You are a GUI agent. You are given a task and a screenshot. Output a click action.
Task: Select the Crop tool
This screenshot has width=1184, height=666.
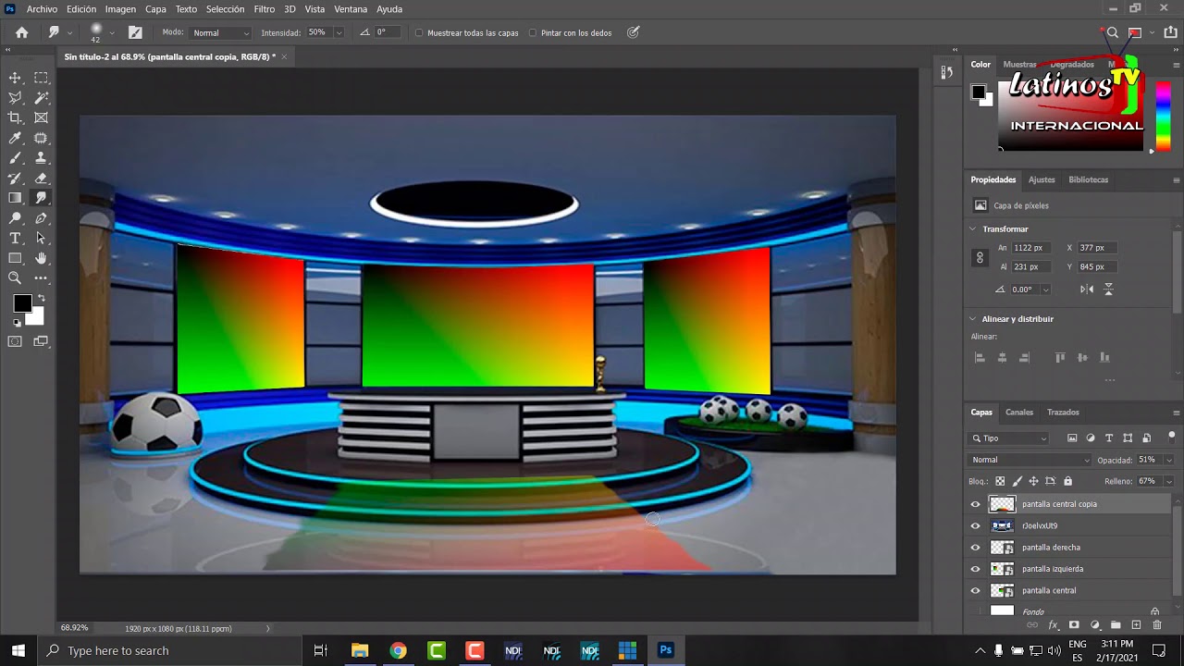click(x=15, y=118)
